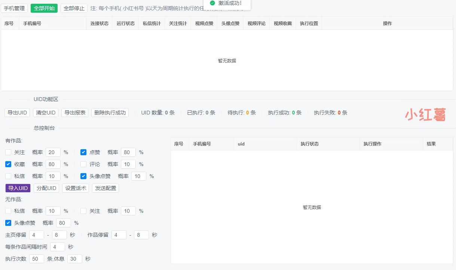Import UIDs with purple 导入UID button

pos(18,188)
